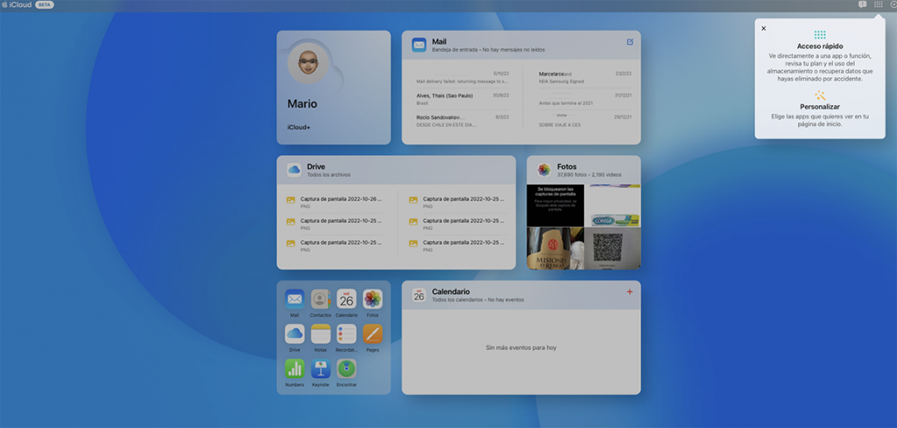This screenshot has height=428, width=897.
Task: Open the app launcher grid in top bar
Action: (878, 4)
